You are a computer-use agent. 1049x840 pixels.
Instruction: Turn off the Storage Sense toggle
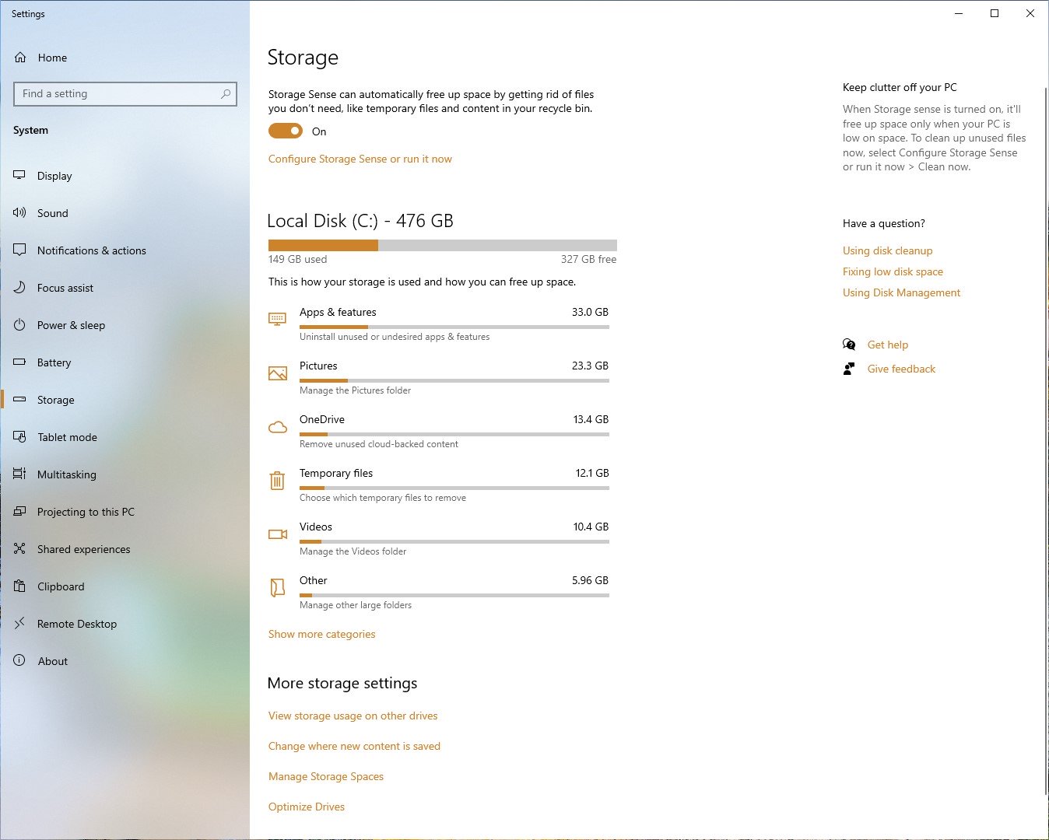click(286, 131)
